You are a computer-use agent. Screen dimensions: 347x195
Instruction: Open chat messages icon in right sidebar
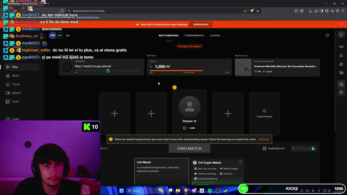341,73
